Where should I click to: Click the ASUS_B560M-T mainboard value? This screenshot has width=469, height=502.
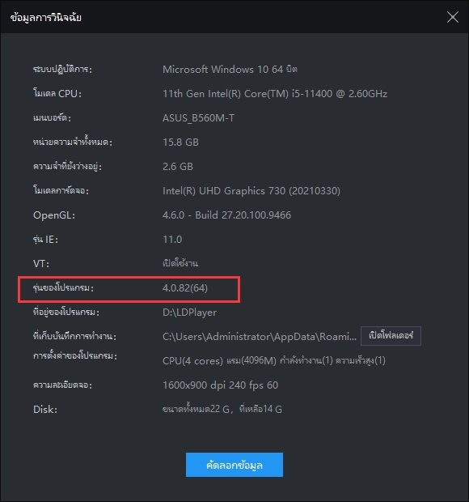point(199,118)
